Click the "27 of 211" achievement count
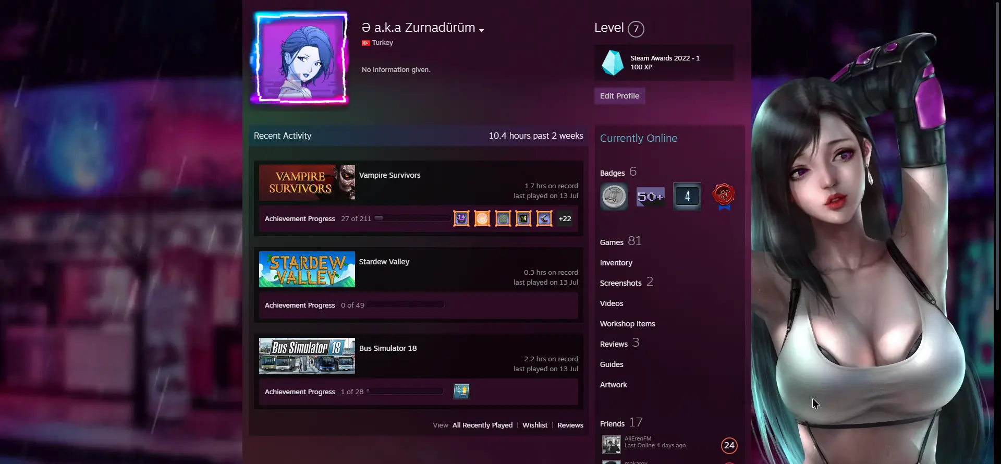Image resolution: width=1001 pixels, height=464 pixels. (356, 219)
